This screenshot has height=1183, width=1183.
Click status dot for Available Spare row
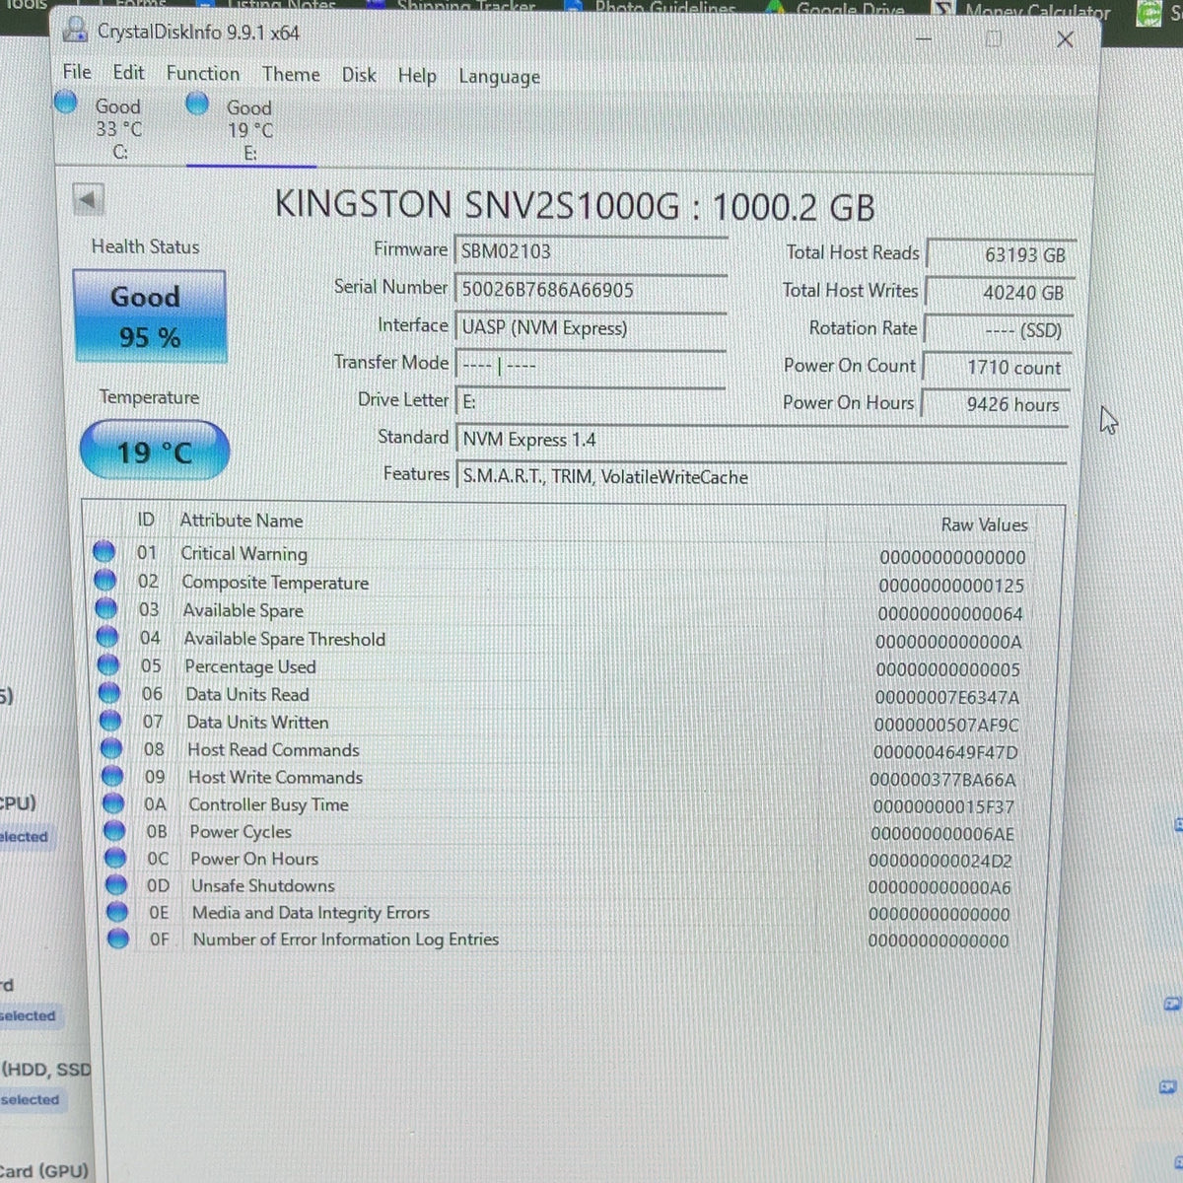106,609
